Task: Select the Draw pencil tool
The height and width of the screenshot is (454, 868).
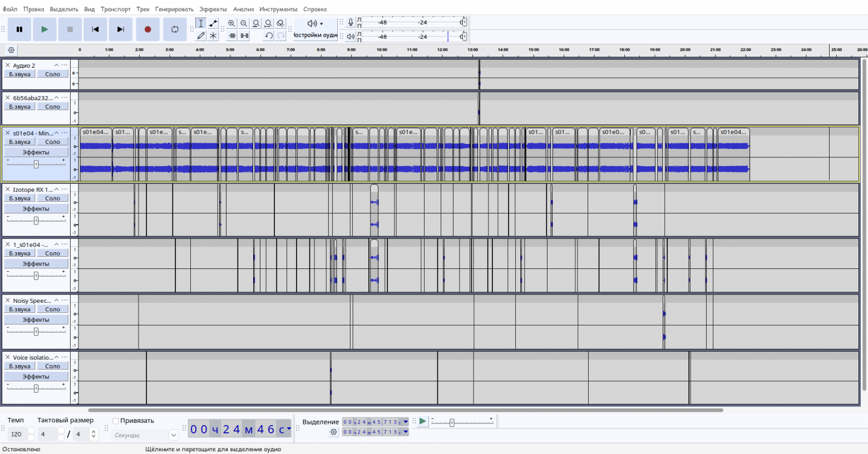Action: [201, 36]
